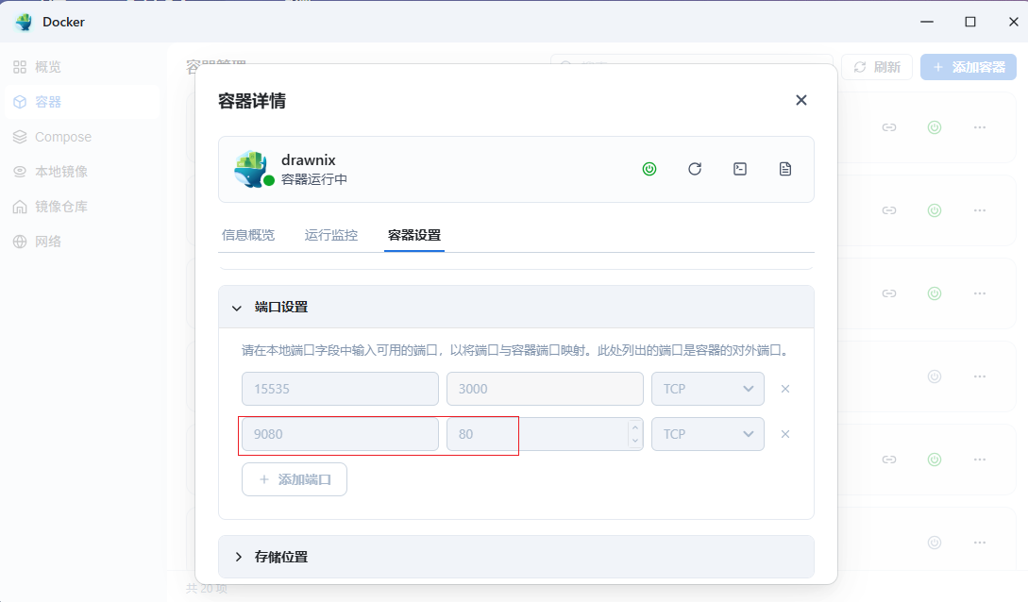Collapse the 端口设置 section
The width and height of the screenshot is (1028, 602).
coord(516,308)
